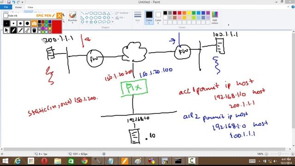The image size is (295, 166).
Task: Click the horizontal scrollbar right arrow
Action: 290,149
